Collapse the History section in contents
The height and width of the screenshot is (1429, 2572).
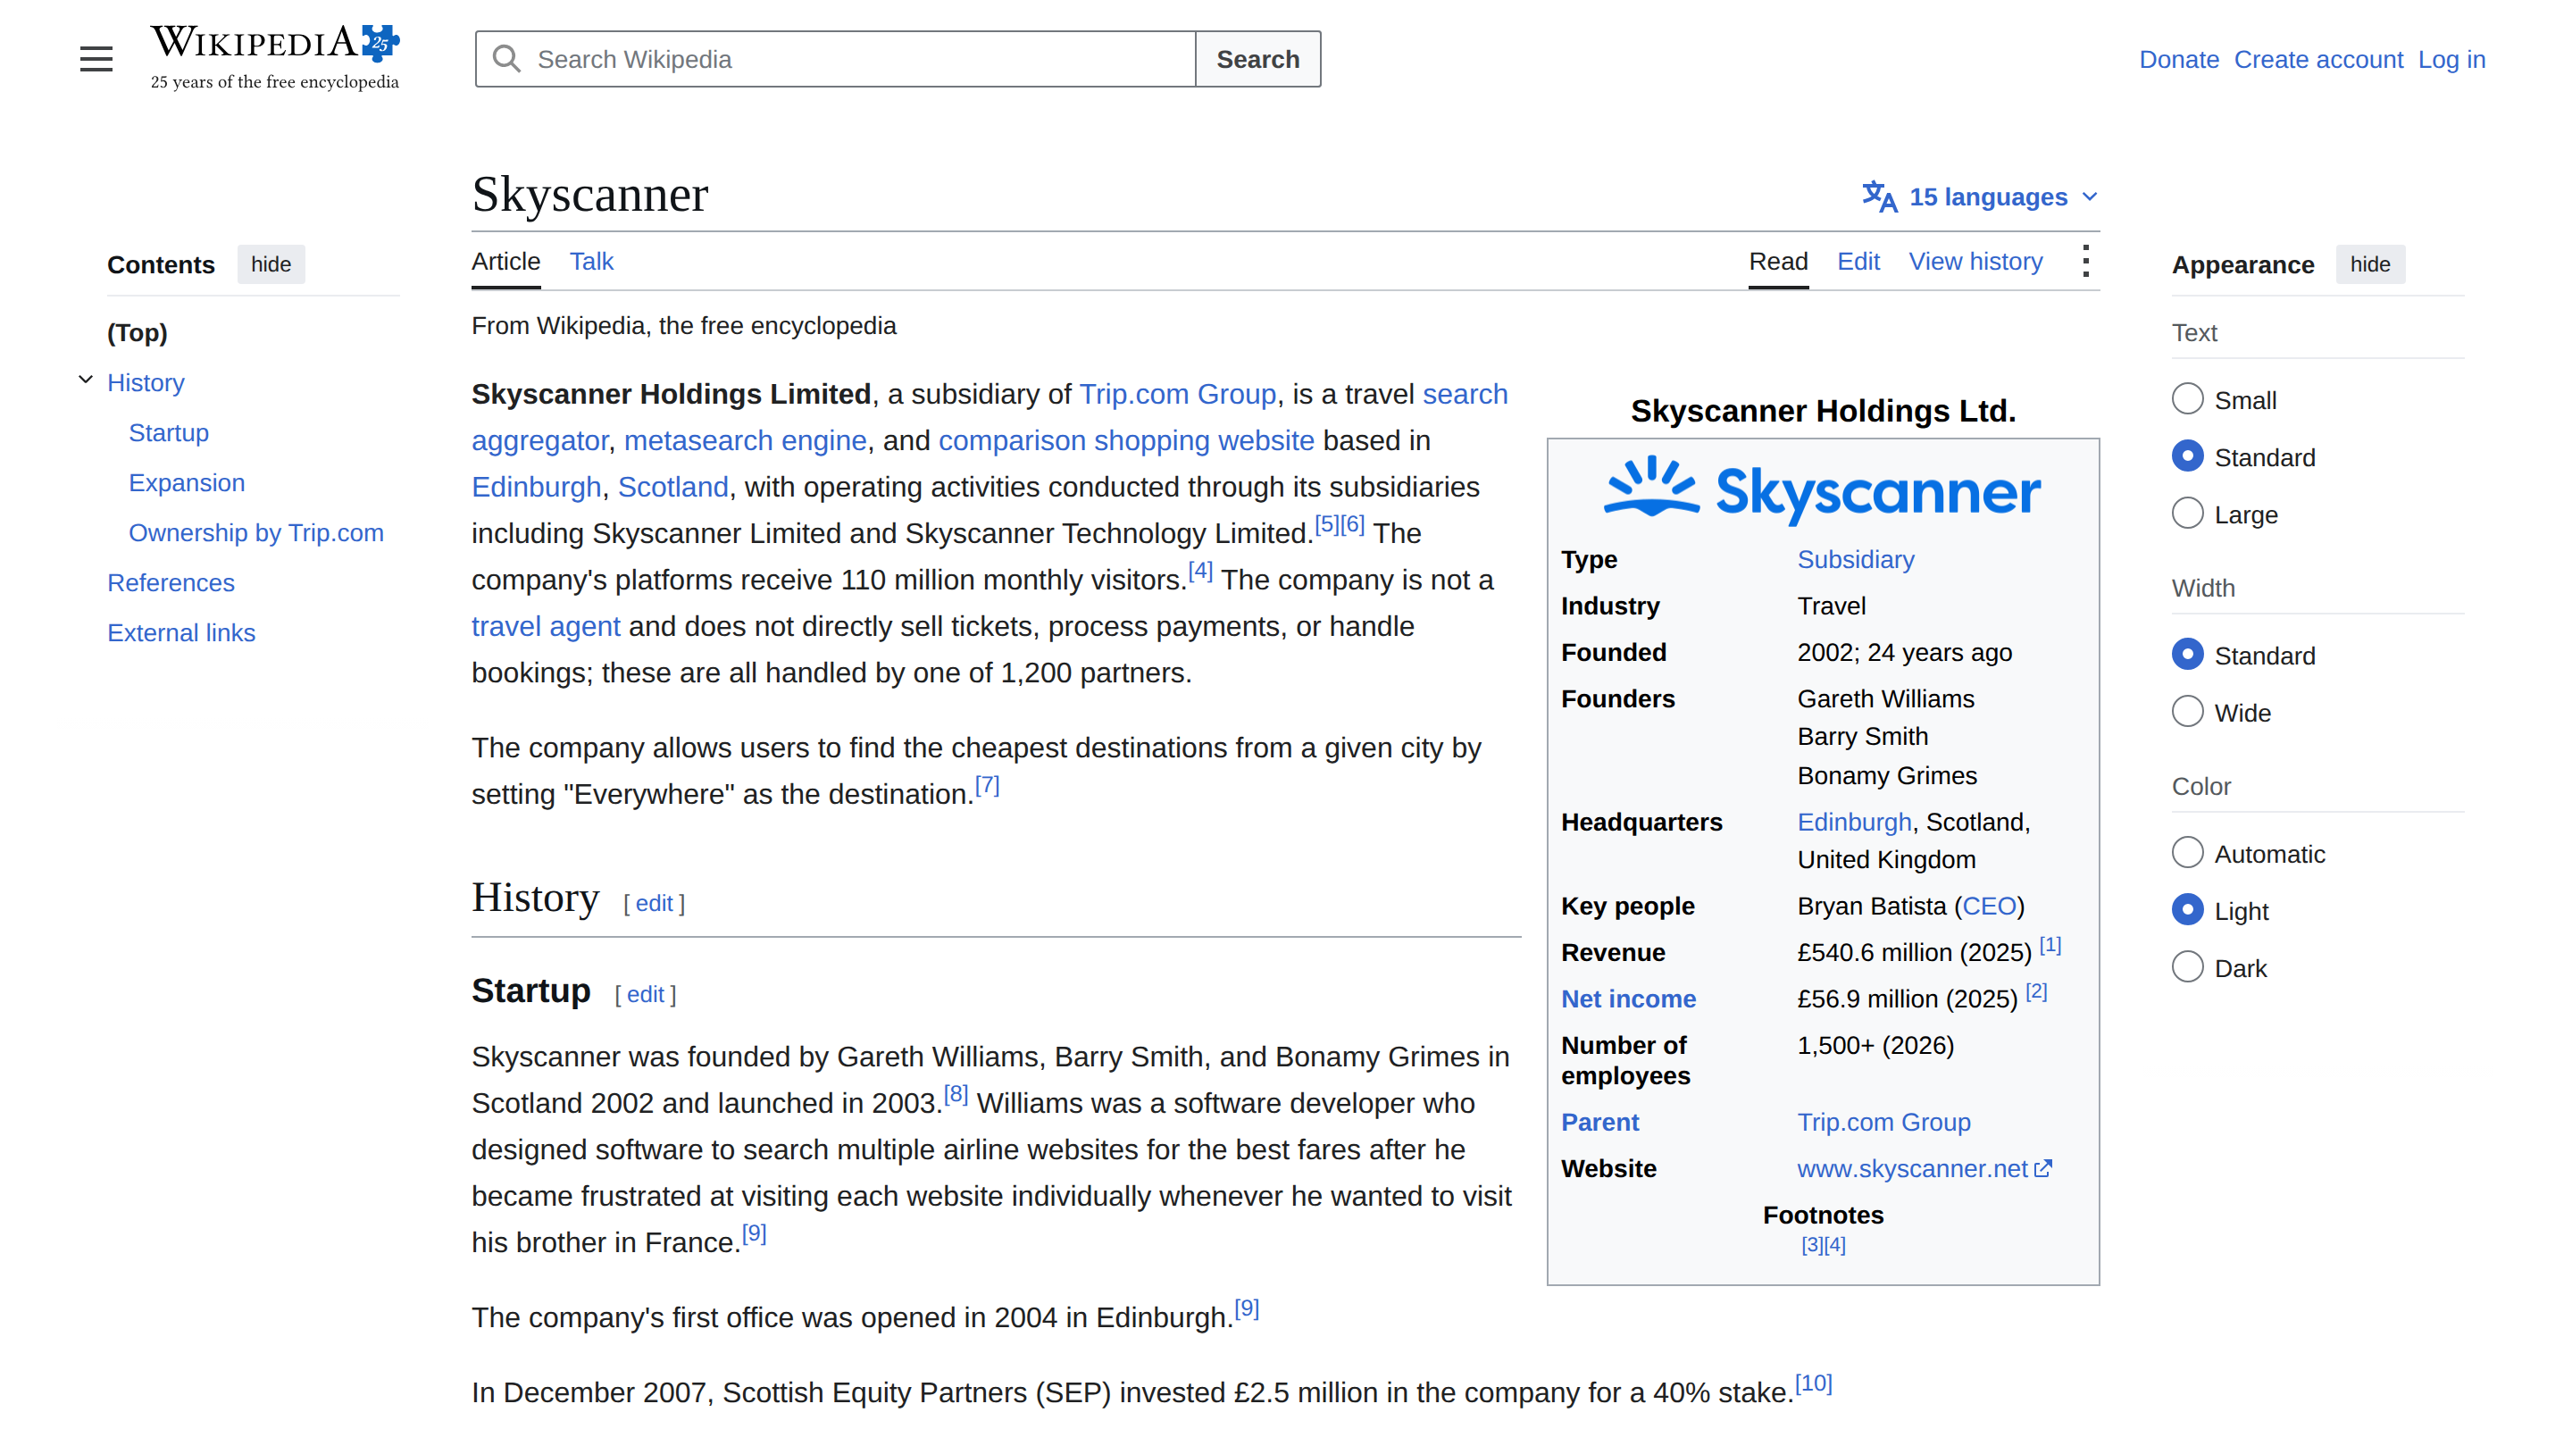click(x=86, y=380)
